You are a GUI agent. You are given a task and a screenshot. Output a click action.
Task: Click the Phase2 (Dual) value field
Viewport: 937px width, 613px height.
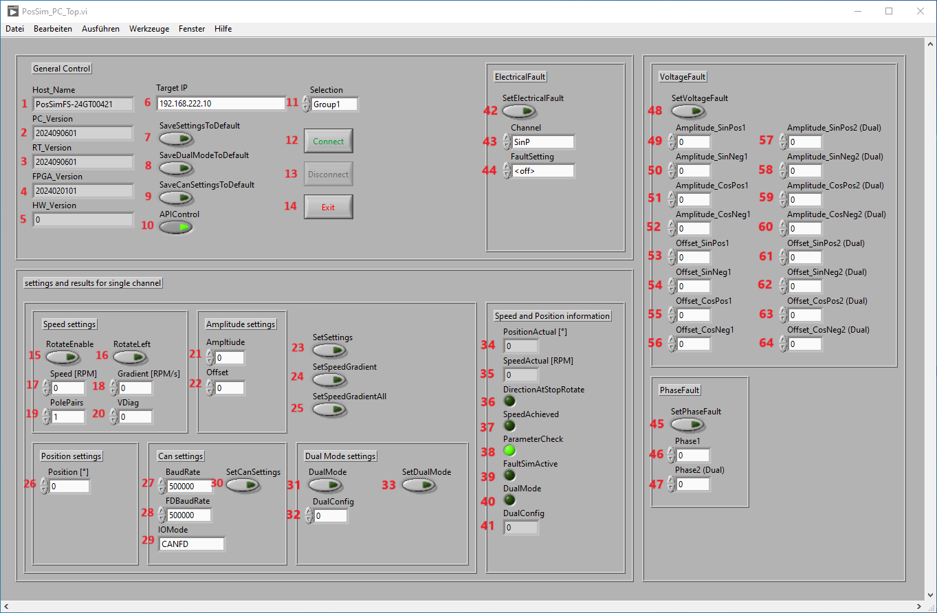(693, 484)
